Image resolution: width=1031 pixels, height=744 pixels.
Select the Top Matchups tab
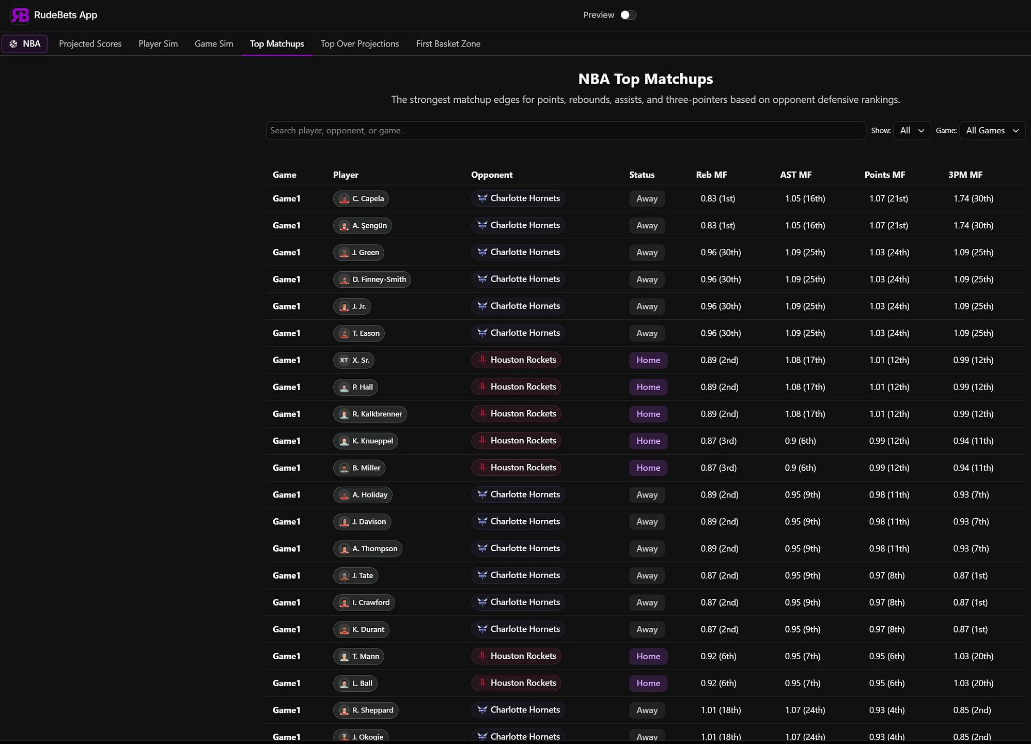click(277, 44)
